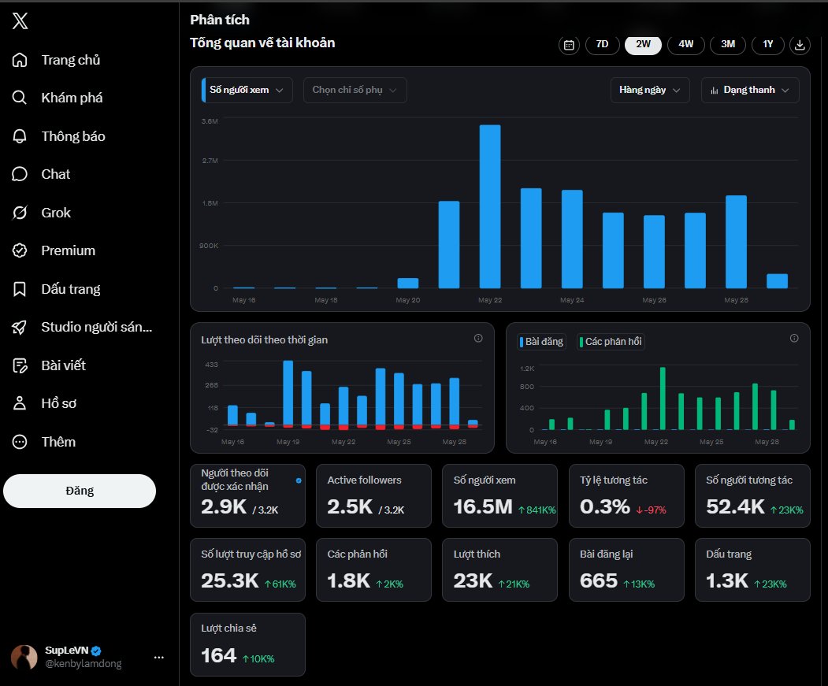Open the Bài đăng lại 665 card
This screenshot has width=828, height=686.
tap(626, 569)
